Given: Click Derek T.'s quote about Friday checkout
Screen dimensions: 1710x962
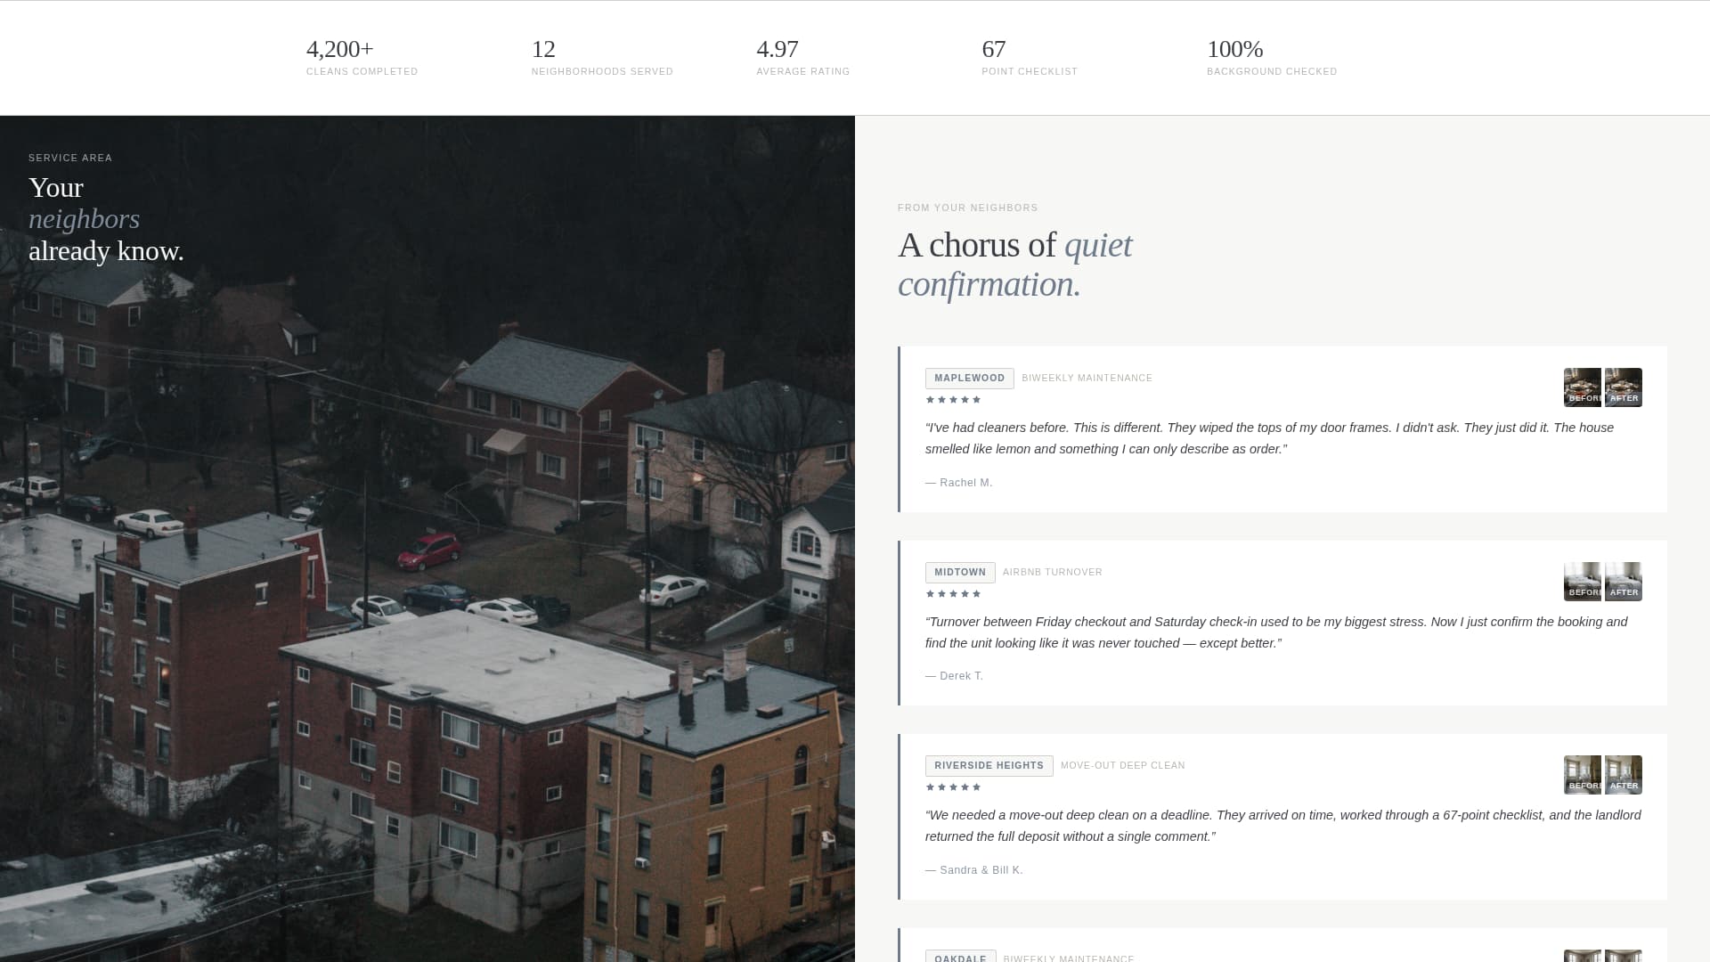Looking at the screenshot, I should [x=1276, y=632].
